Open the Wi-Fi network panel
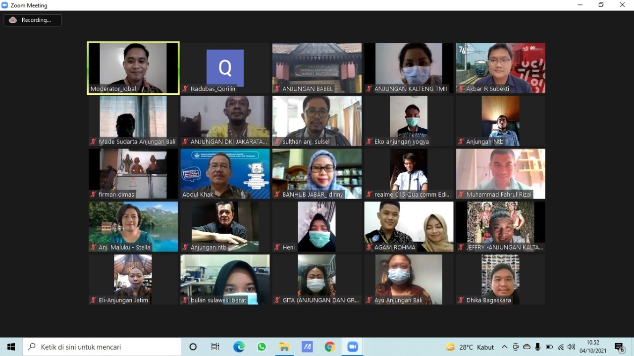 click(560, 347)
